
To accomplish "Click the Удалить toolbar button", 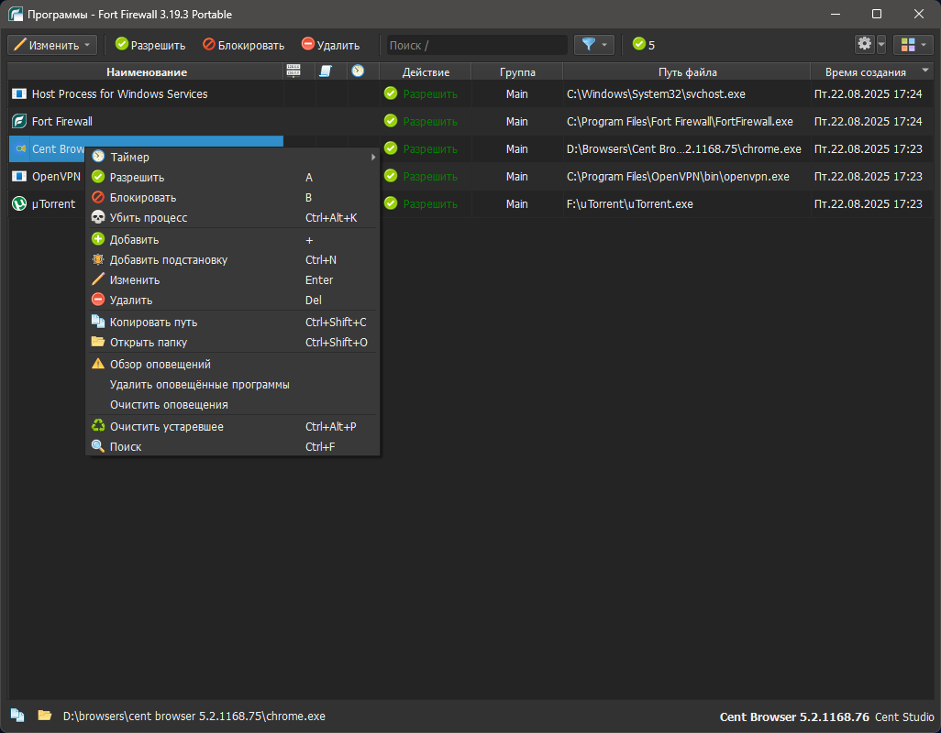I will [331, 45].
